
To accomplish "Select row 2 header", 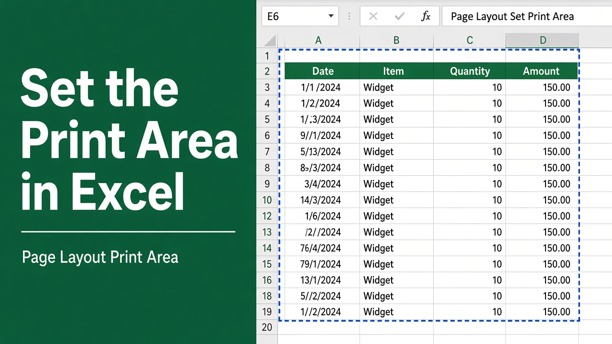I will tap(267, 71).
